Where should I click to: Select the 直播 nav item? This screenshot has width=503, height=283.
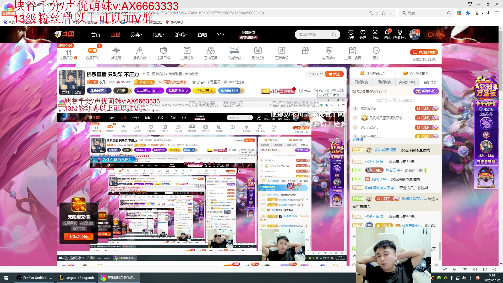click(116, 35)
